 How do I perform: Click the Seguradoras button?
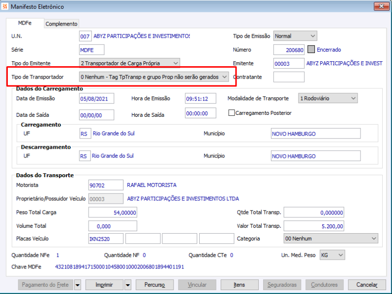282,285
